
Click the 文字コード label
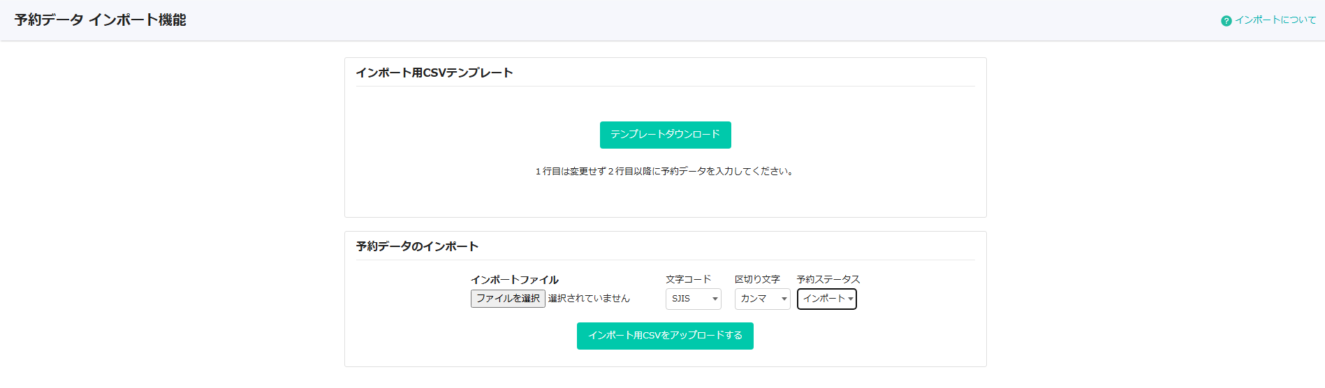pos(688,279)
